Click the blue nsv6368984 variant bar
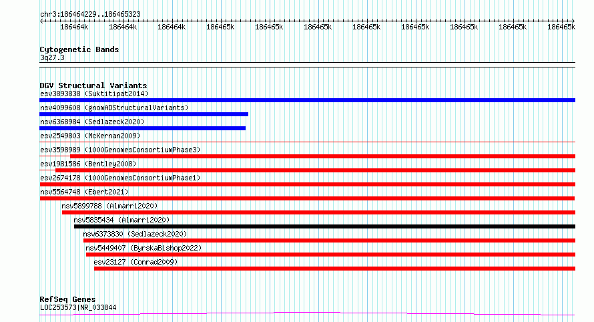This screenshot has width=594, height=322. (142, 128)
